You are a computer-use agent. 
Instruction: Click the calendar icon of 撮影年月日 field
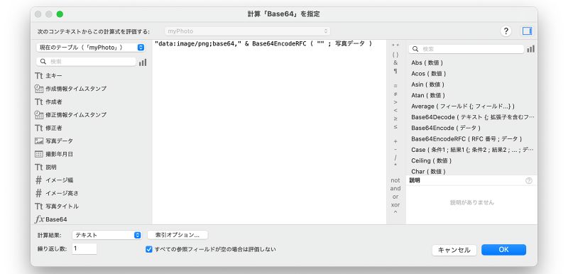pos(39,154)
